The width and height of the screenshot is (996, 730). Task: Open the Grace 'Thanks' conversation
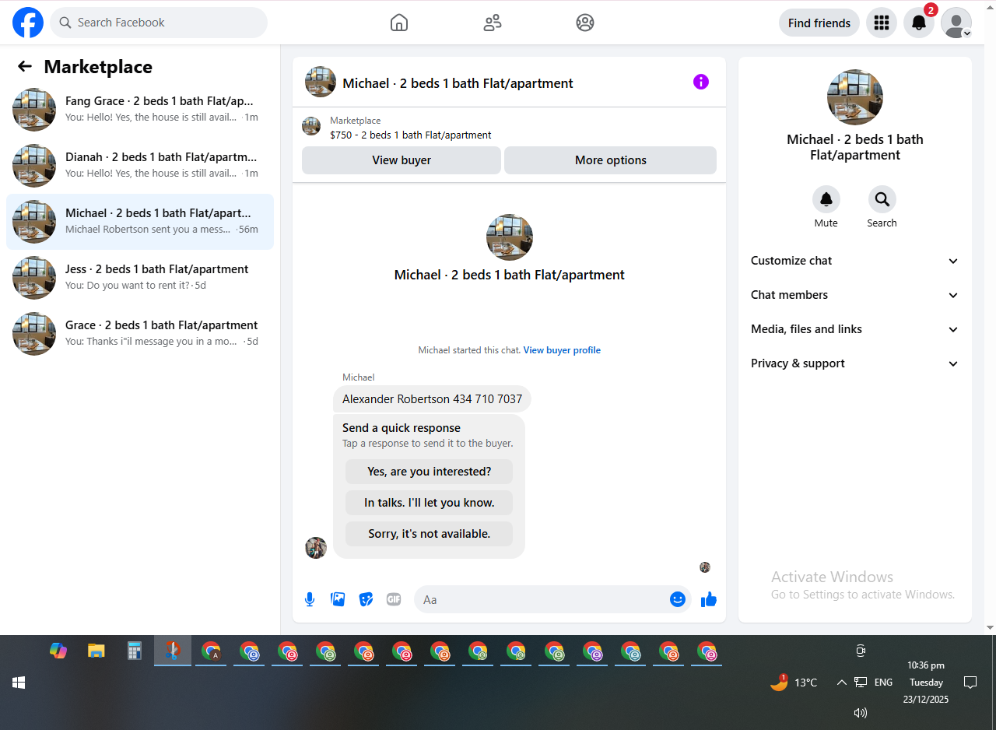tap(140, 334)
